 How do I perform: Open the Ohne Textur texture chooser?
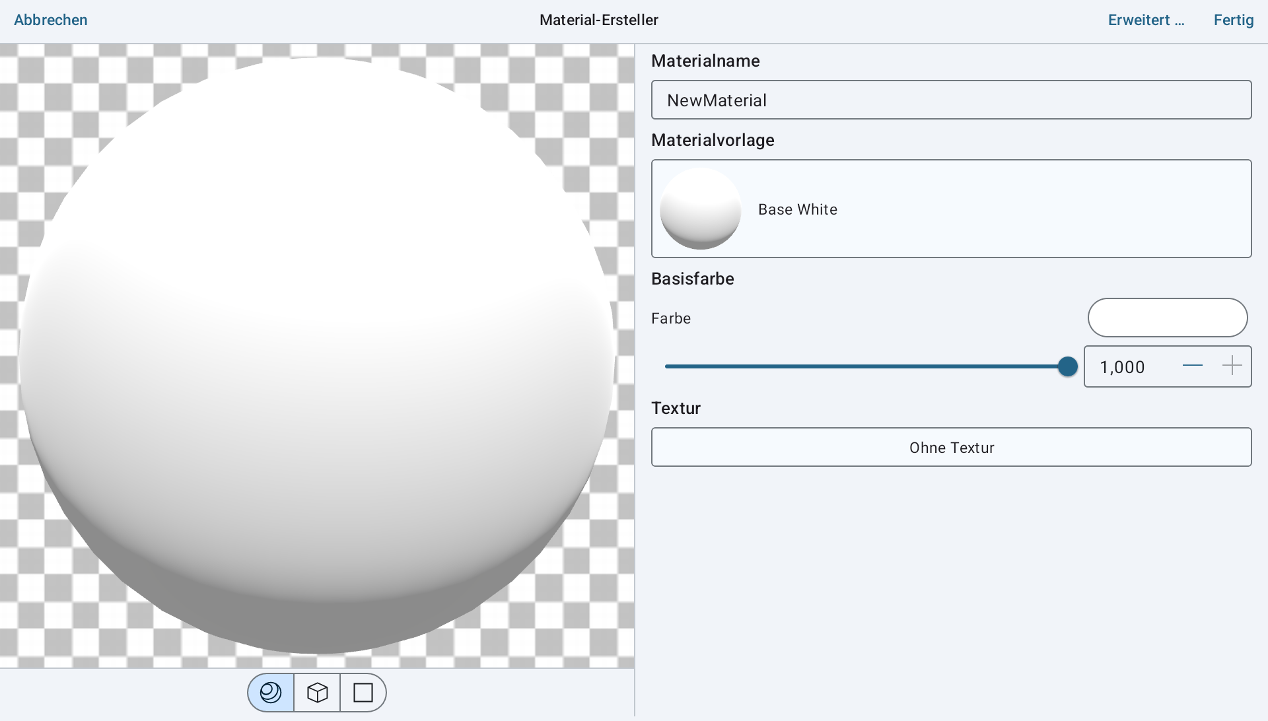click(951, 448)
